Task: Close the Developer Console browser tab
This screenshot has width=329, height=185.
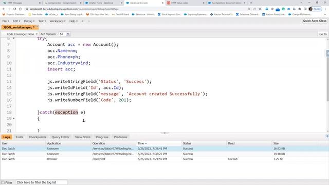Action: [162, 3]
